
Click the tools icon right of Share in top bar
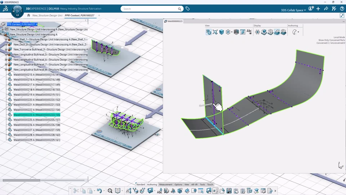(334, 9)
